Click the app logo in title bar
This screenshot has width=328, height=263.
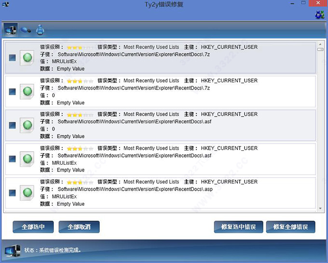tap(6, 4)
